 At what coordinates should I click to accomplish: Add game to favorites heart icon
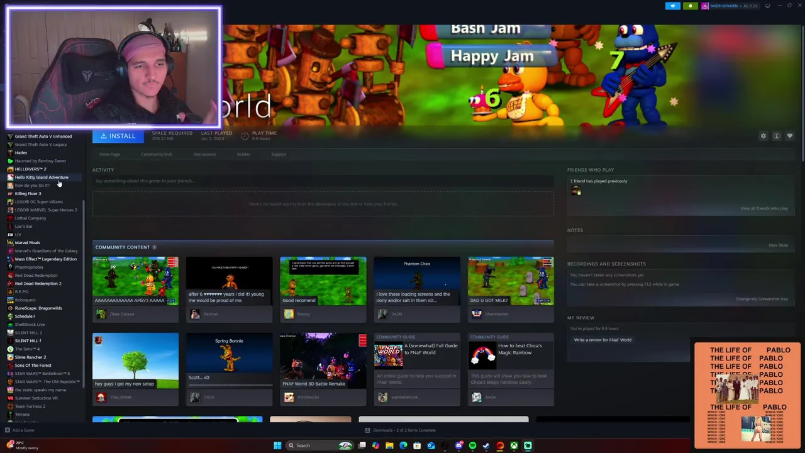coord(790,136)
